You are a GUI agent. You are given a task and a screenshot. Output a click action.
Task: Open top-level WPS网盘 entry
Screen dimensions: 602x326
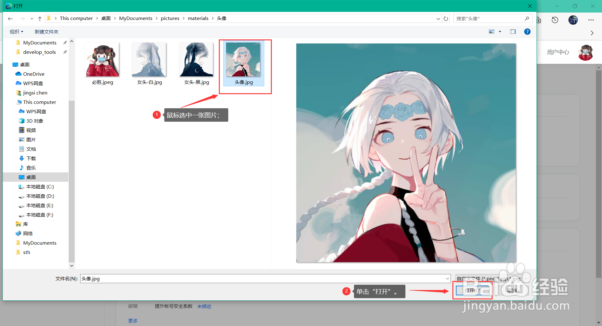pos(33,83)
